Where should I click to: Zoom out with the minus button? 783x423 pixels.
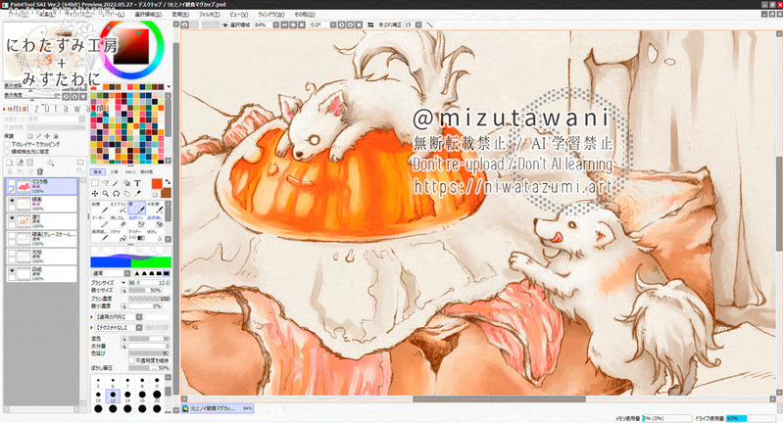coord(284,24)
